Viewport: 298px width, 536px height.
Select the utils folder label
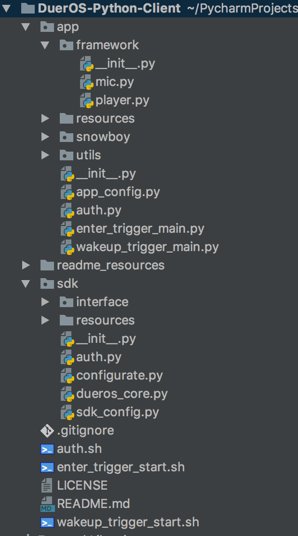point(88,155)
